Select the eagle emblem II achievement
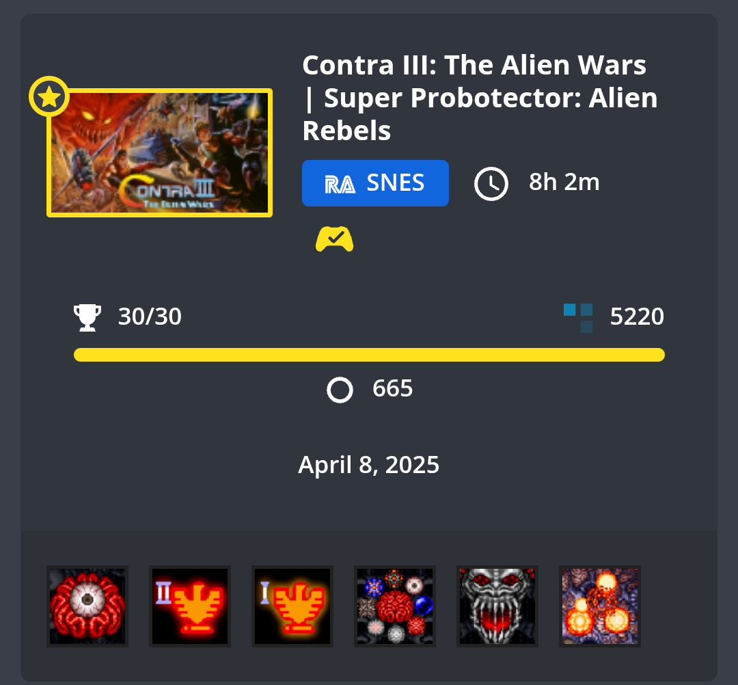This screenshot has width=738, height=685. tap(190, 606)
